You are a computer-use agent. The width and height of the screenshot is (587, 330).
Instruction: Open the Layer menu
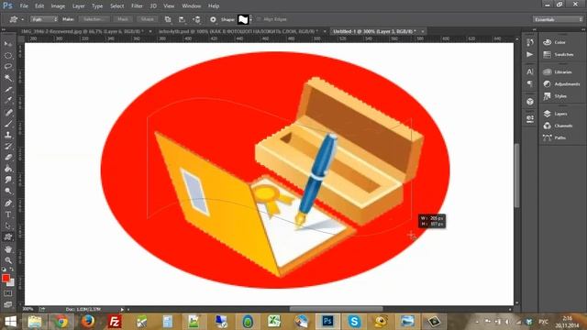click(78, 6)
